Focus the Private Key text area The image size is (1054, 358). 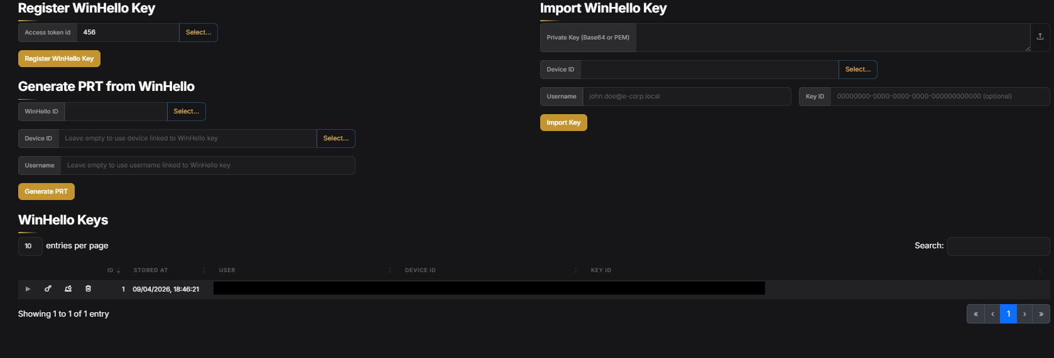pyautogui.click(x=833, y=38)
